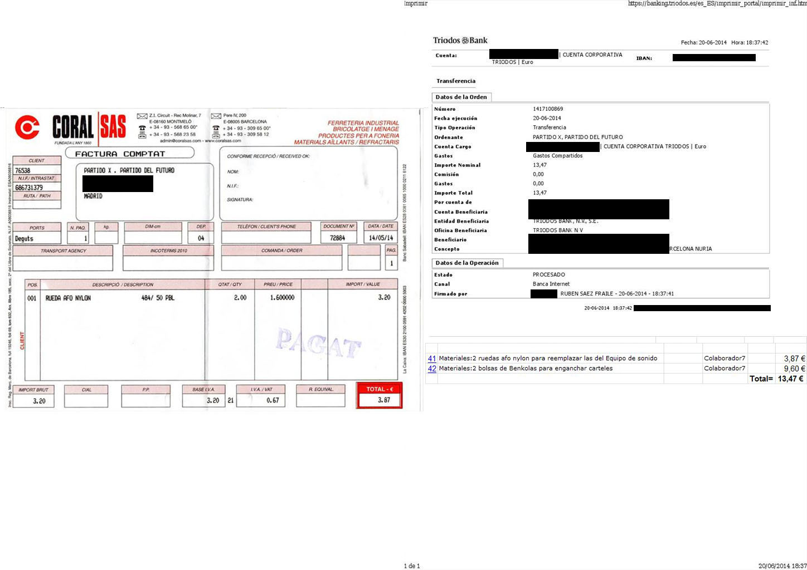
Task: Click the red circular Coral logo
Action: click(27, 127)
